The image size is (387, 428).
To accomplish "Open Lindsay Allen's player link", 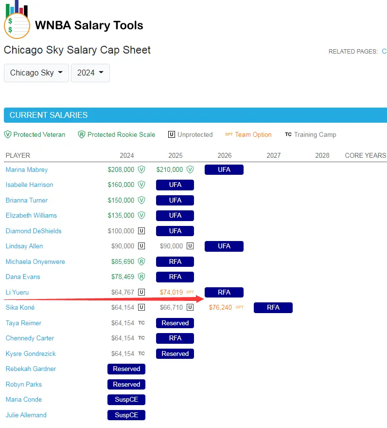I will click(24, 246).
